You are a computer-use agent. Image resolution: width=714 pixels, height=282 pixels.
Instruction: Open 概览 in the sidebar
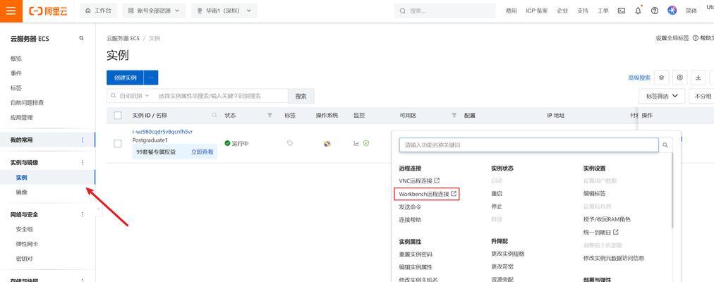click(16, 59)
